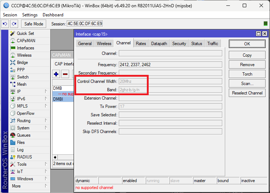
Task: Maximize the Interface cap15 dialog
Action: (x=258, y=34)
